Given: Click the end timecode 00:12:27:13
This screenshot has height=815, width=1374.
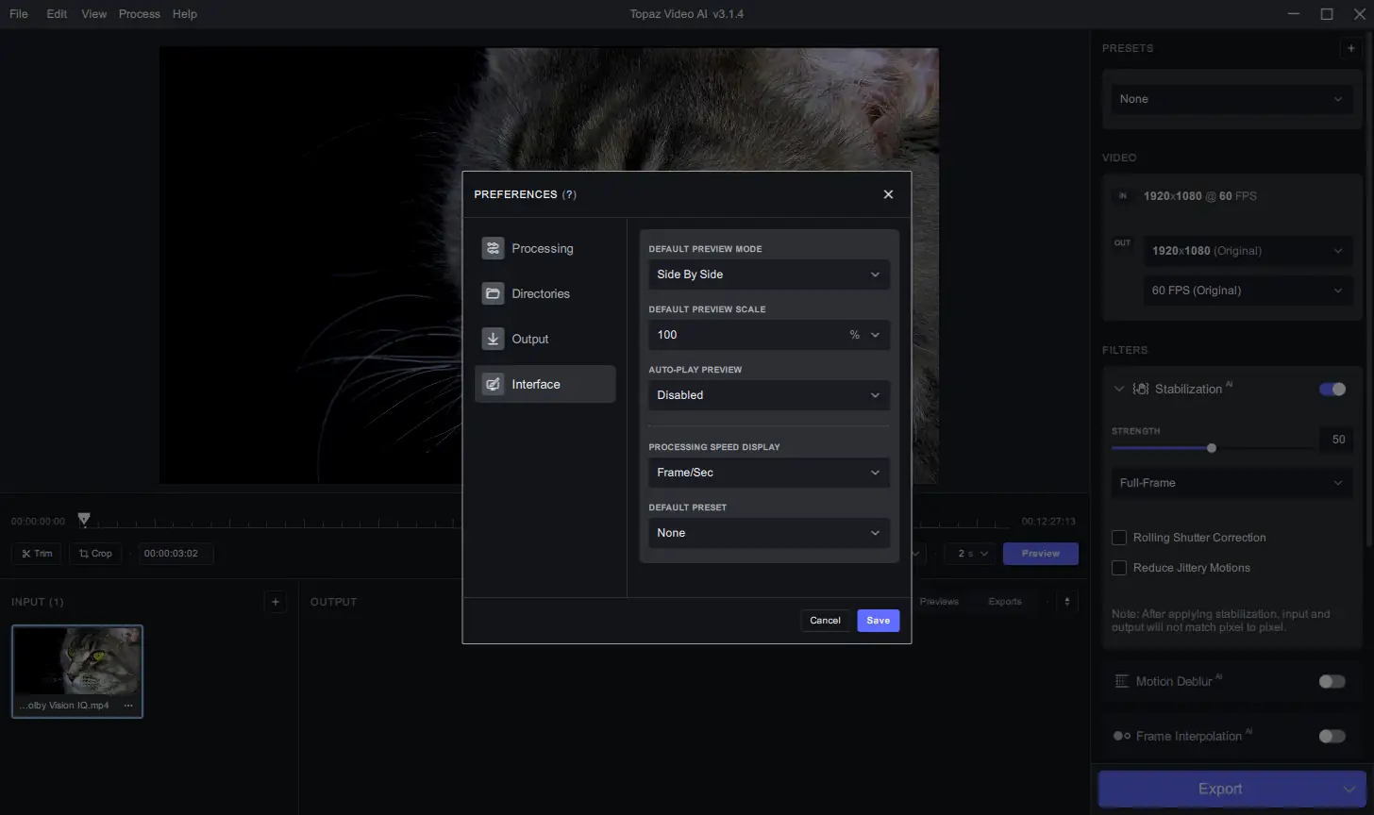Looking at the screenshot, I should (x=1049, y=522).
